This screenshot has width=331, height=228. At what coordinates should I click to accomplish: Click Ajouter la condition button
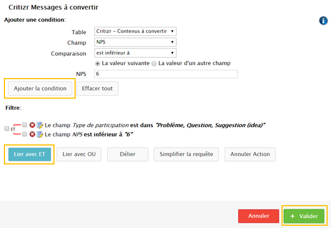40,89
